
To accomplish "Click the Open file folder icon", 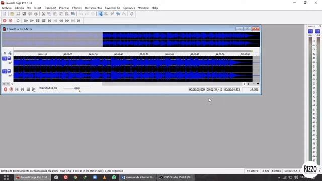I will click(x=12, y=14).
